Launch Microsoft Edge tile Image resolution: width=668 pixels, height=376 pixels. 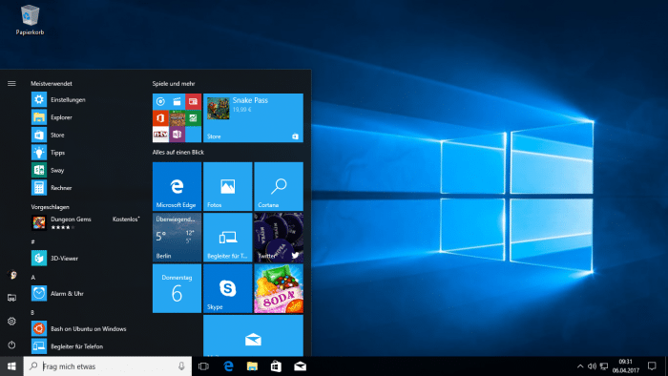click(x=177, y=186)
